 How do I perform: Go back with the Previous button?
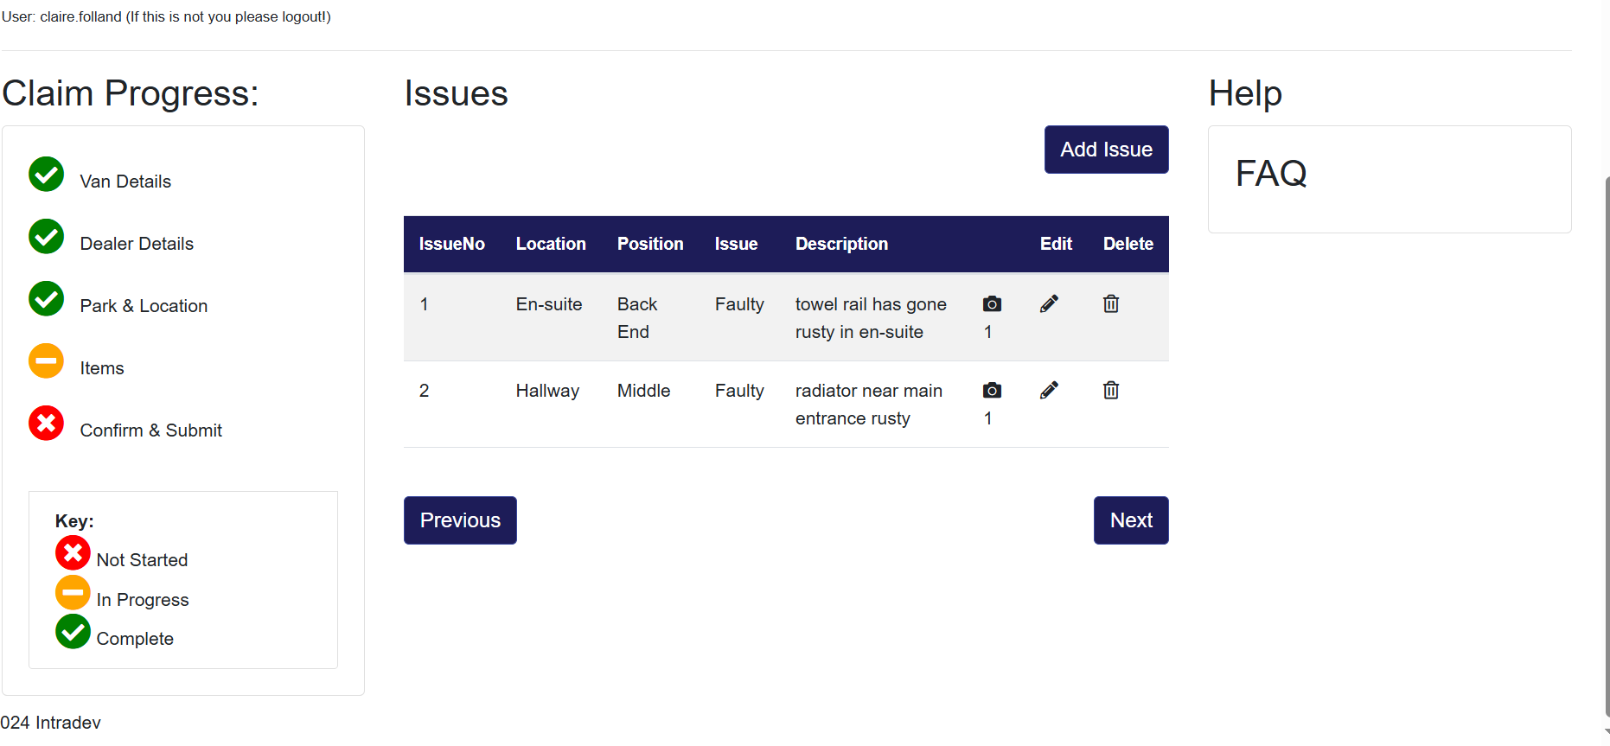pos(460,520)
